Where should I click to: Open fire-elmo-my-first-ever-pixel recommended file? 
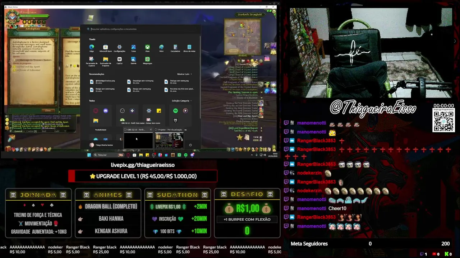click(x=179, y=90)
